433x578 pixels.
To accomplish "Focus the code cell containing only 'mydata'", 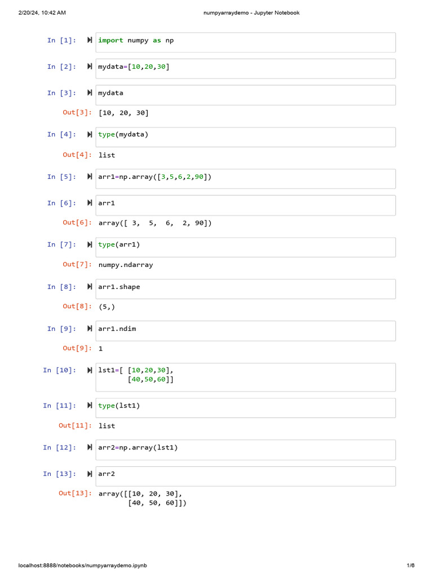I will (246, 95).
